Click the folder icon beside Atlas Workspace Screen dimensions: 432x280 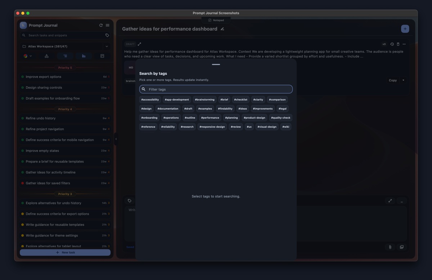[x=24, y=46]
